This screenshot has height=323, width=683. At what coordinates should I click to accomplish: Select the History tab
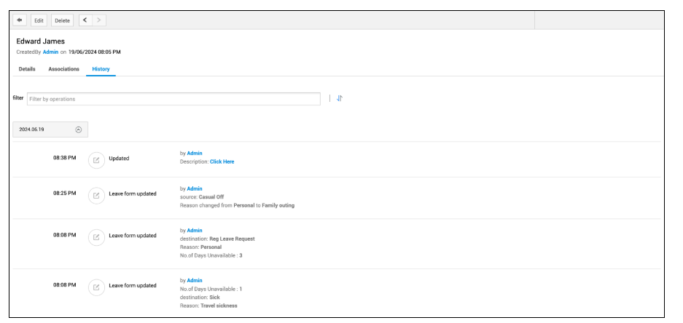(x=101, y=69)
